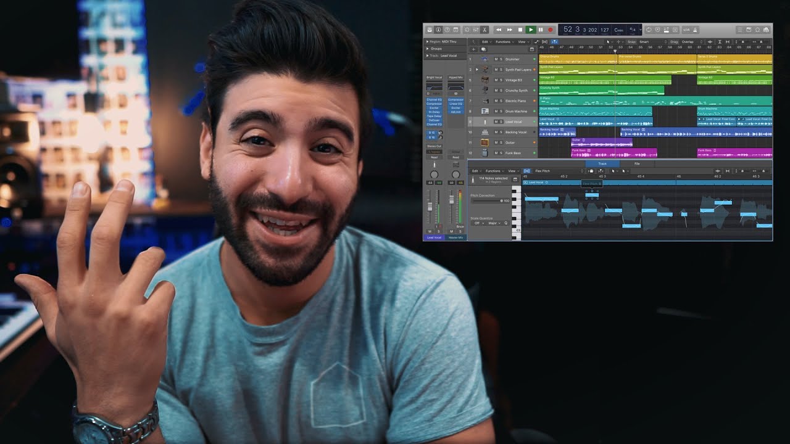
Task: Click the Guitar amp track icon
Action: pos(485,142)
